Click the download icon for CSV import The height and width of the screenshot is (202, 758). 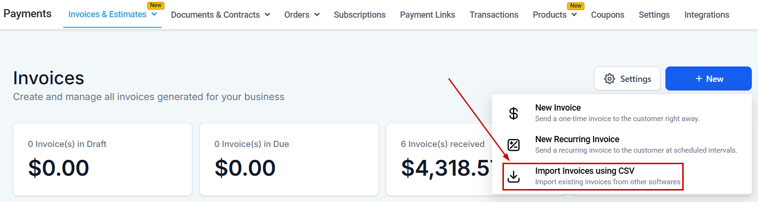(x=513, y=176)
